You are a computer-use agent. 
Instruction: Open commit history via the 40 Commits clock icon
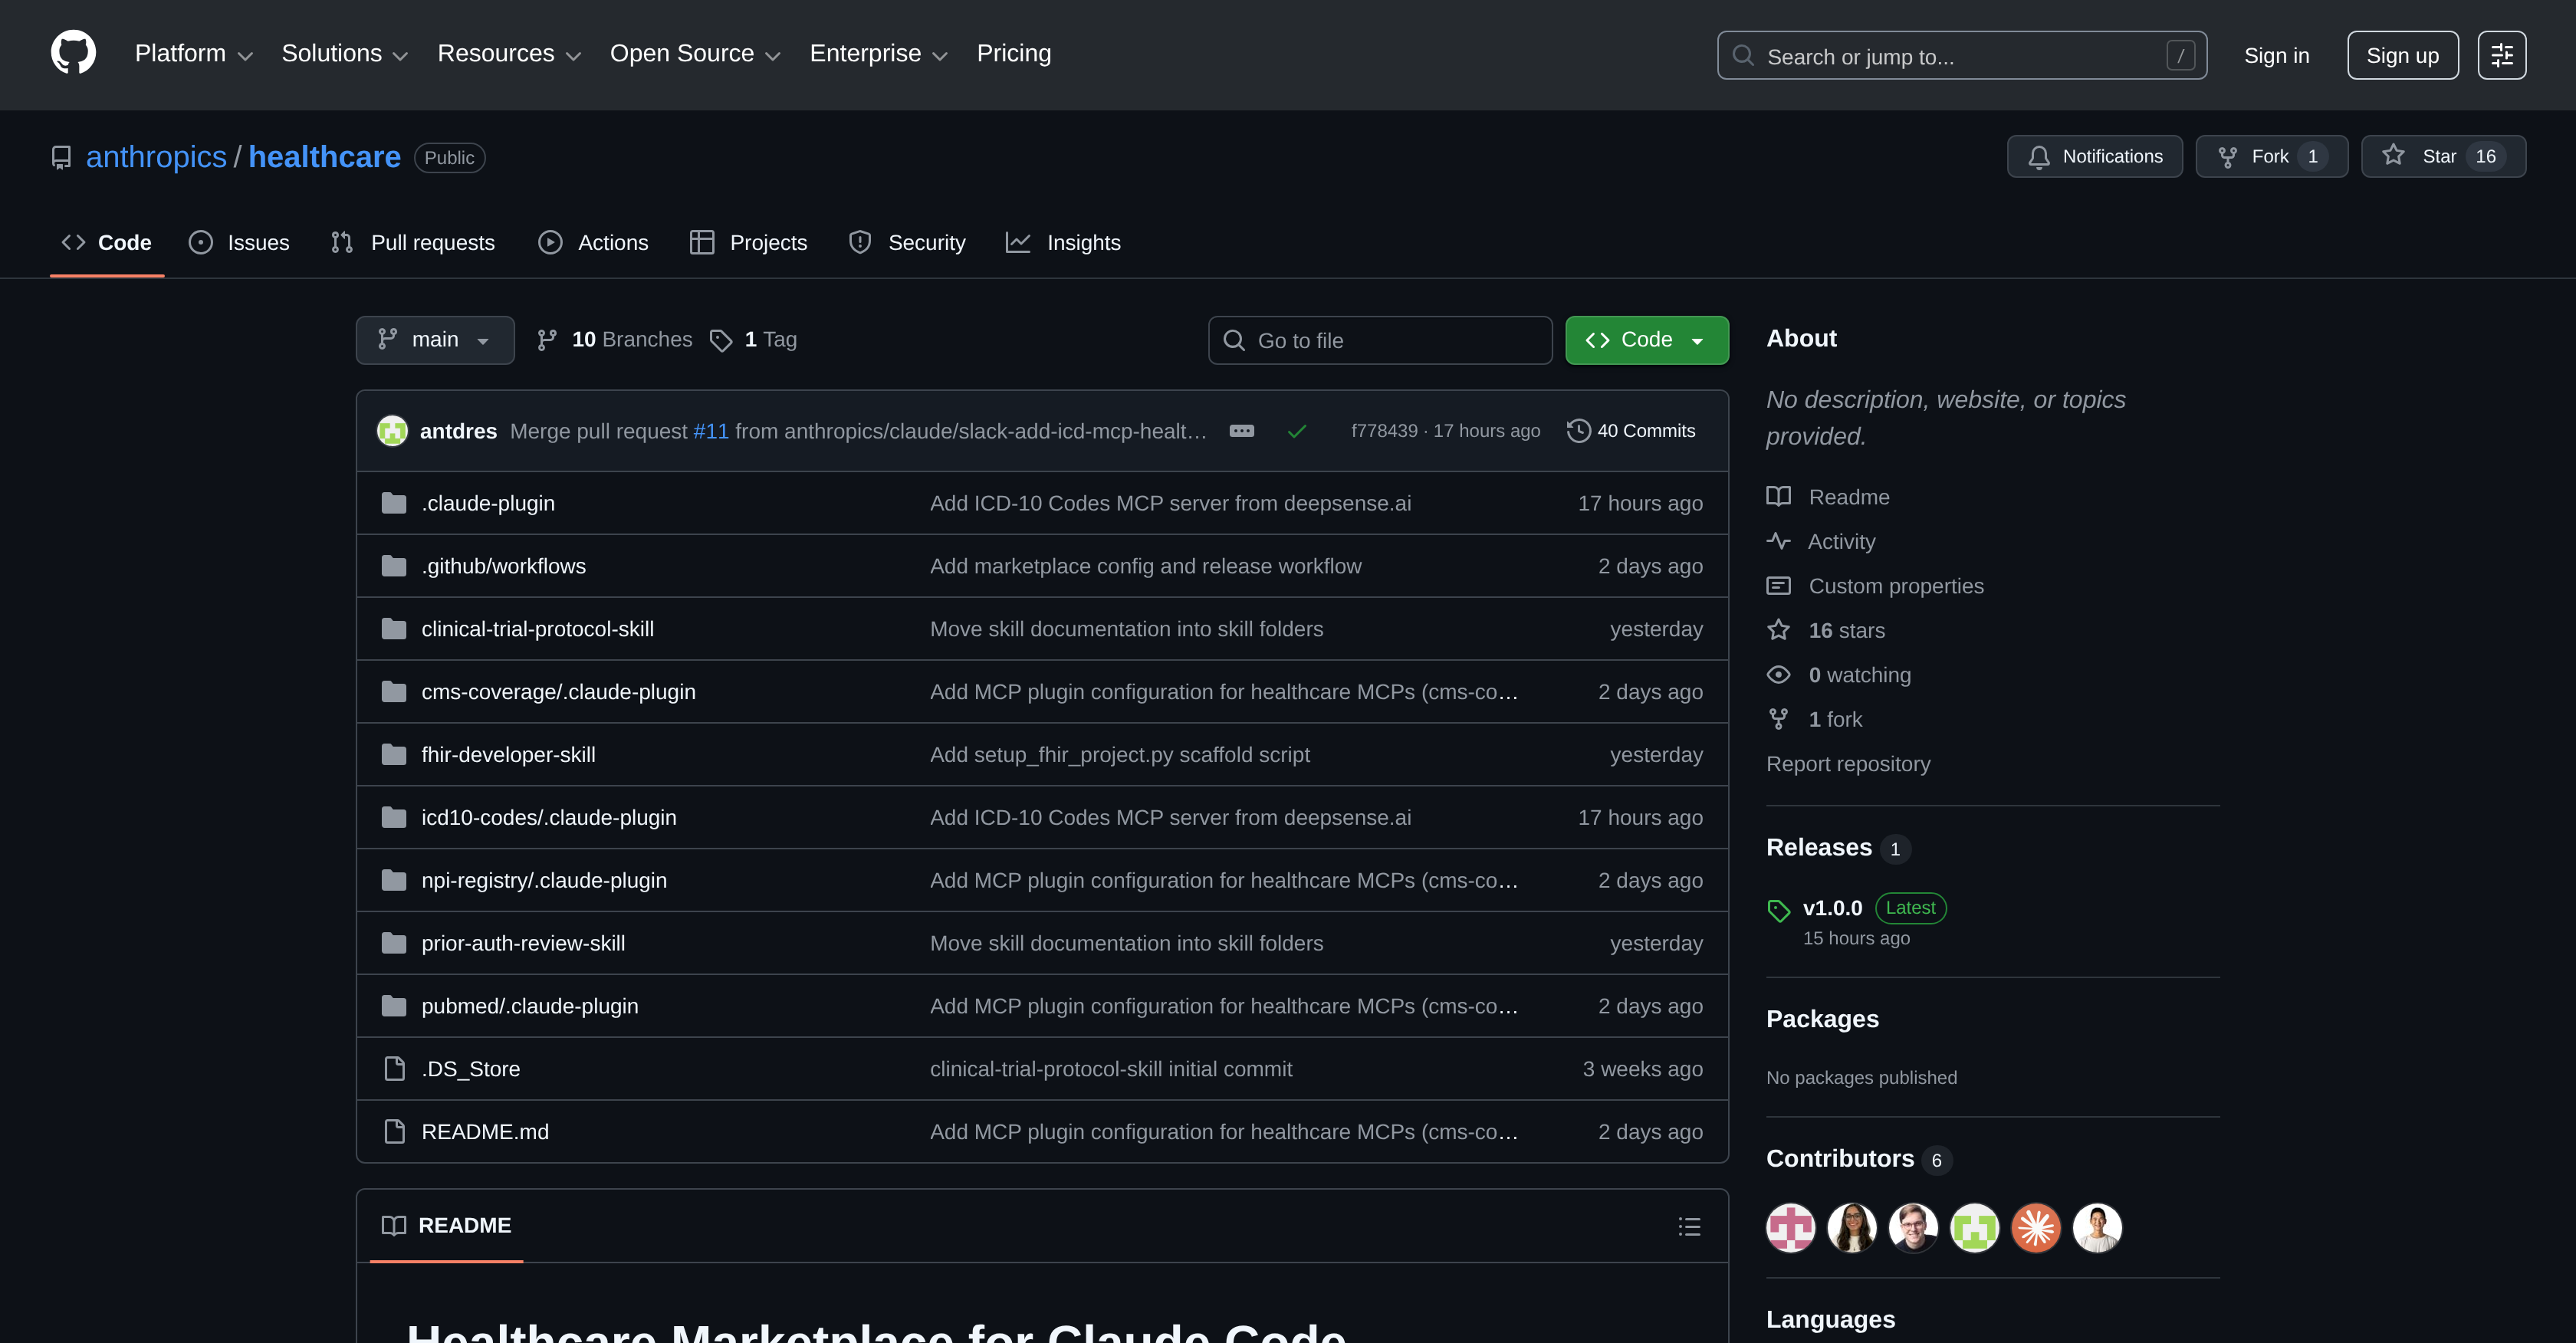click(x=1579, y=430)
